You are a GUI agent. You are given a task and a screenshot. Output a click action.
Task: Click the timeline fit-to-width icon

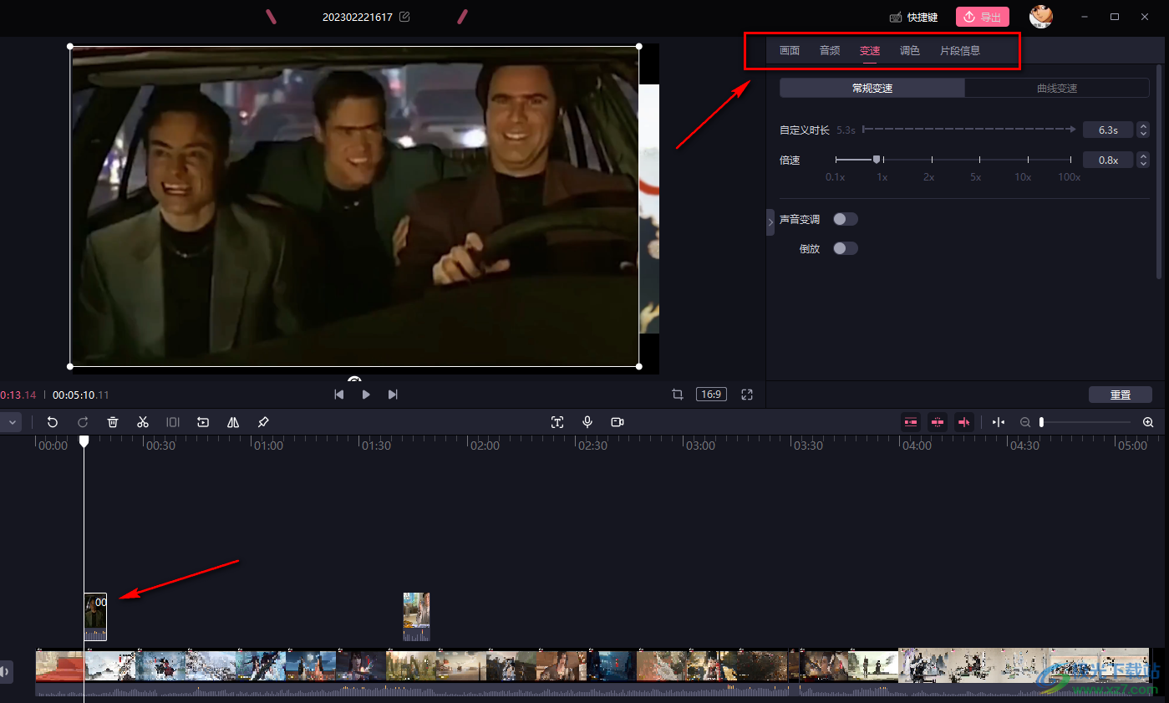pos(999,422)
